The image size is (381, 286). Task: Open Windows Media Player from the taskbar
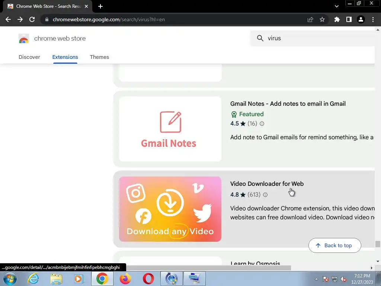pos(79,279)
